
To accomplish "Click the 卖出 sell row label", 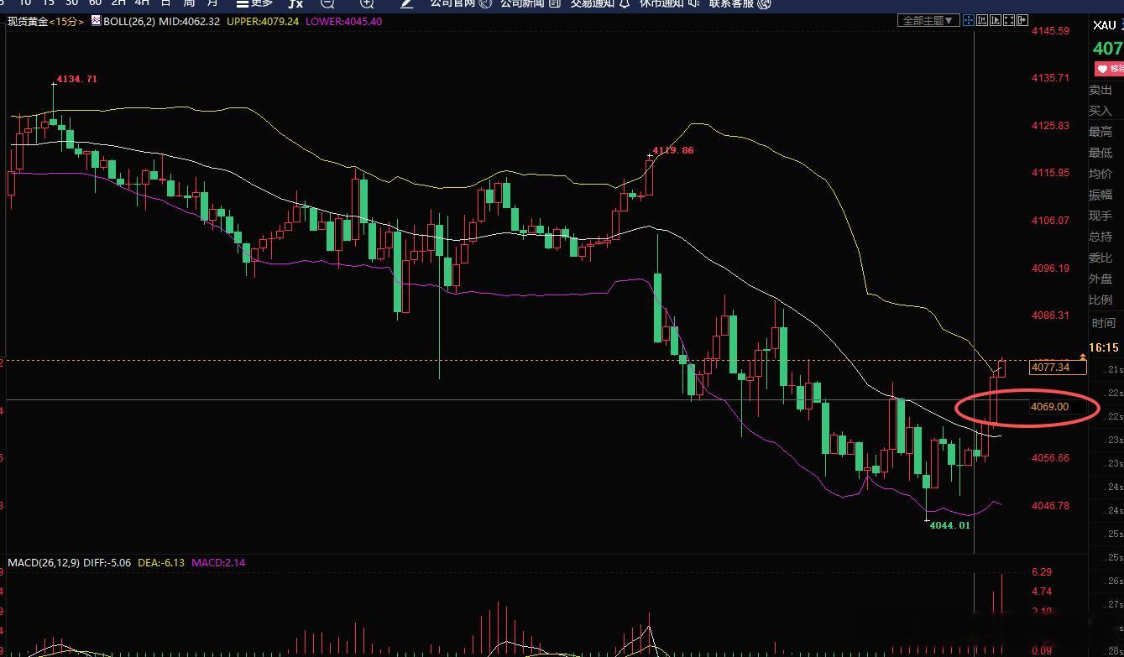I will 1100,90.
